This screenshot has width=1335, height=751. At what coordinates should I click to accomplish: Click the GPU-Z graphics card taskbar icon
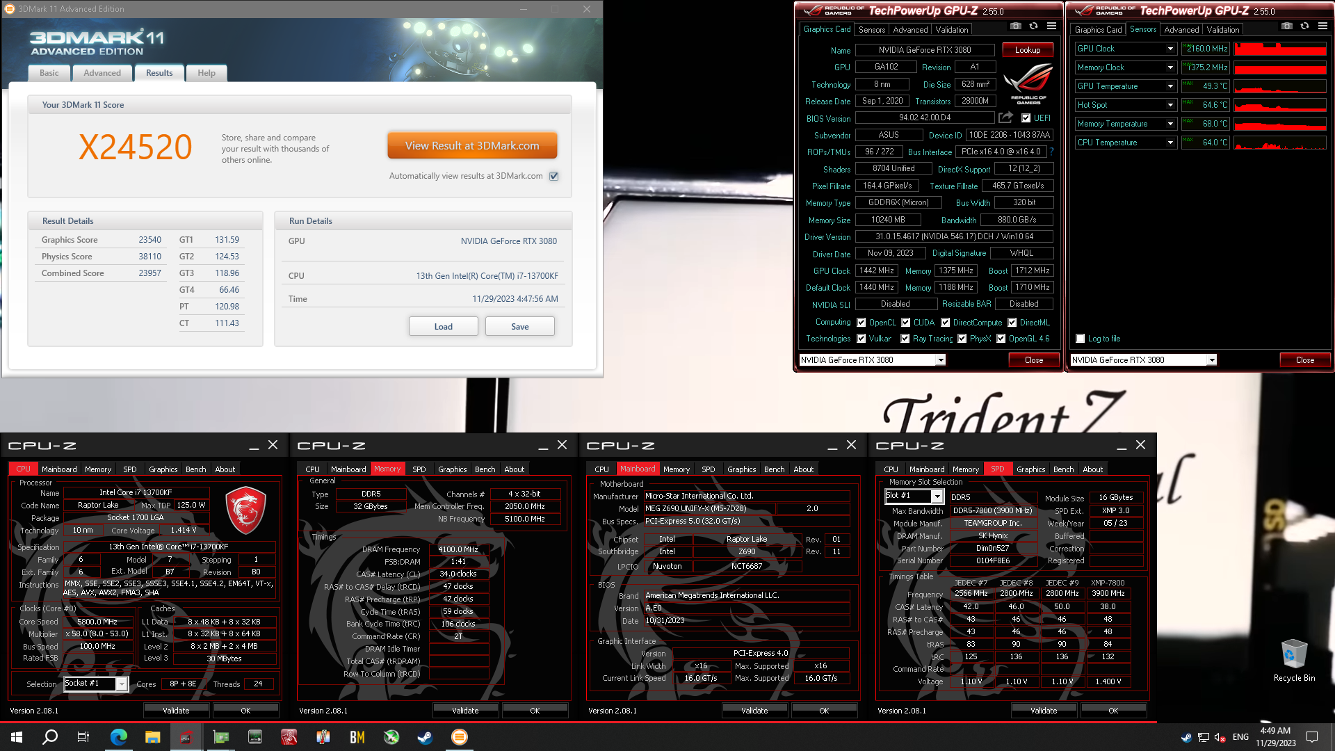220,737
